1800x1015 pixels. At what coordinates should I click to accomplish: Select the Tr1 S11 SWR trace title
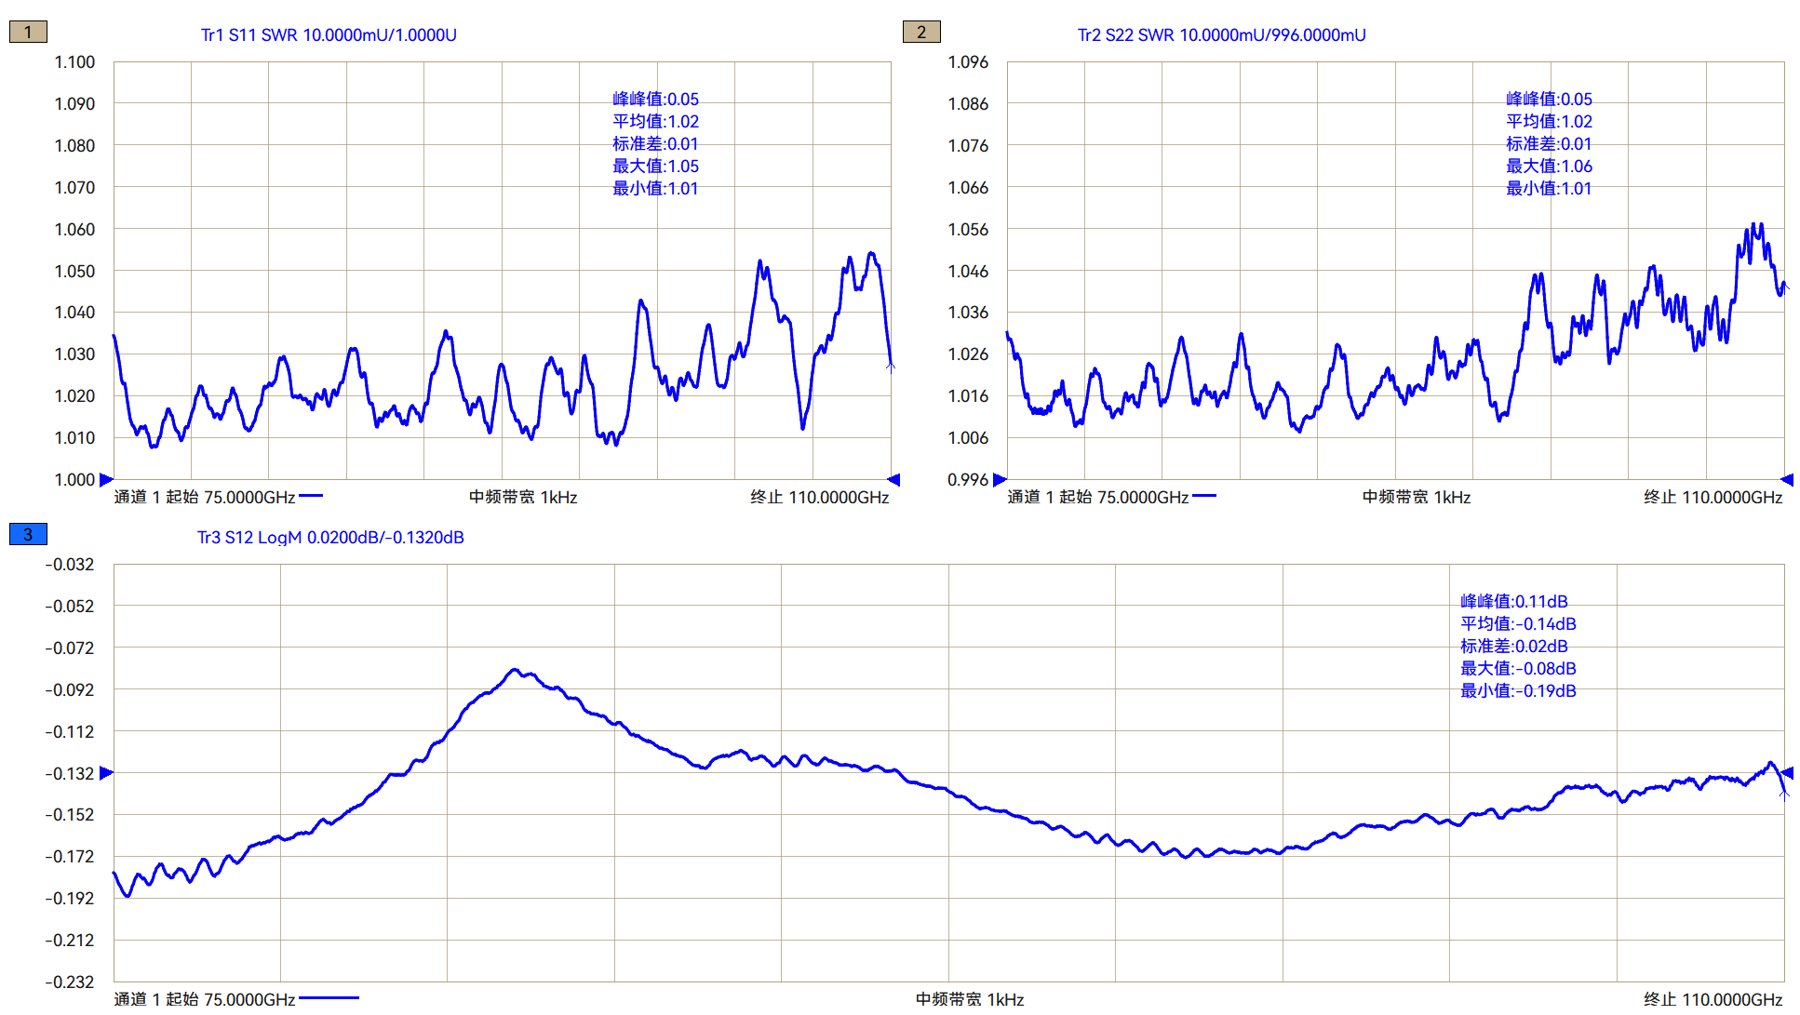329,35
